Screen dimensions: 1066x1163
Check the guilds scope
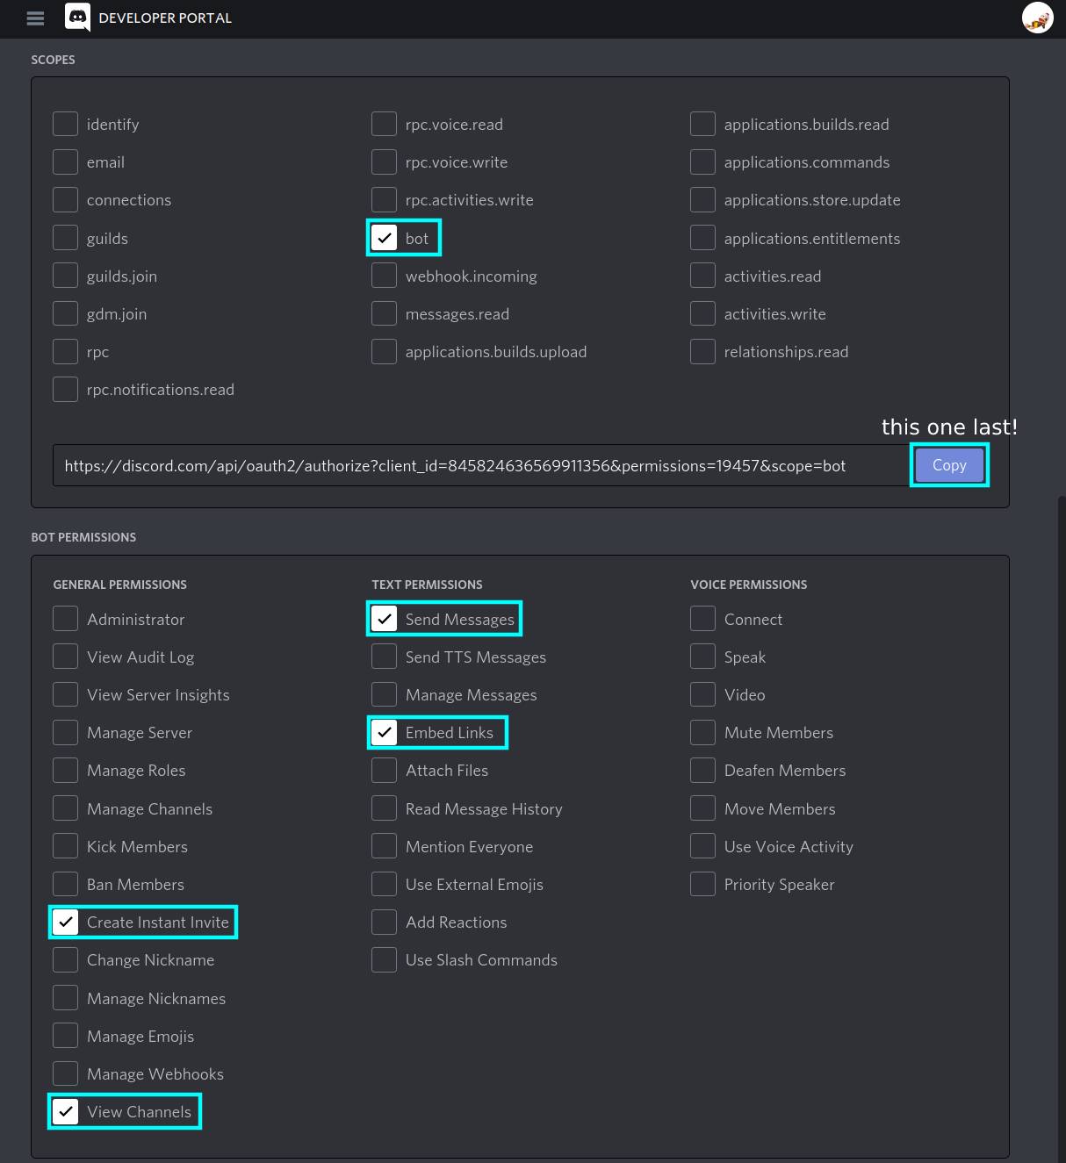click(x=65, y=238)
